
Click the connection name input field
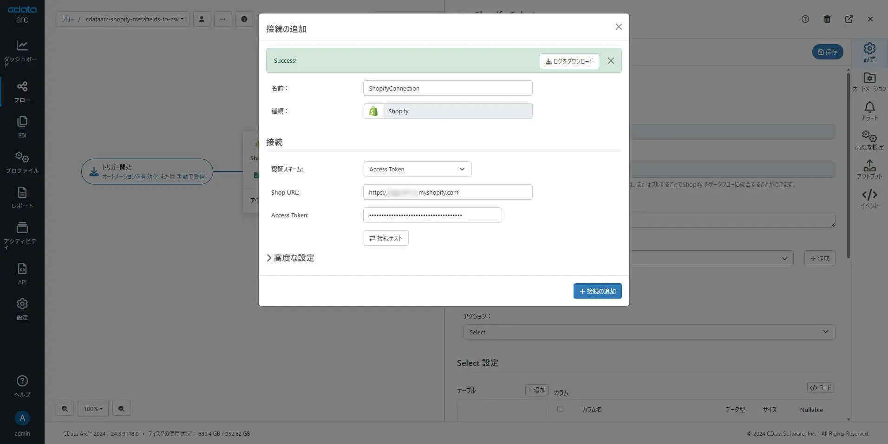(448, 88)
